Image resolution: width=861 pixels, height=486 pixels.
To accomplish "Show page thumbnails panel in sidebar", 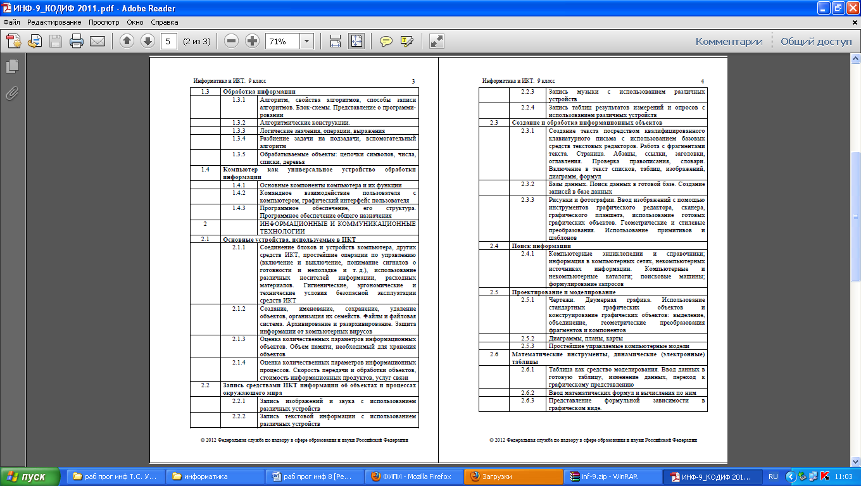I will tap(11, 66).
